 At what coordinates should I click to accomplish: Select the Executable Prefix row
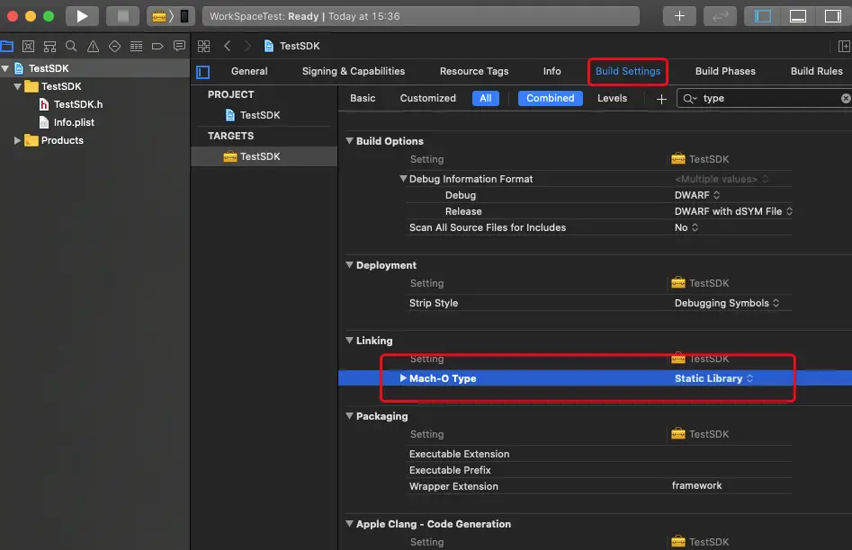(x=600, y=470)
